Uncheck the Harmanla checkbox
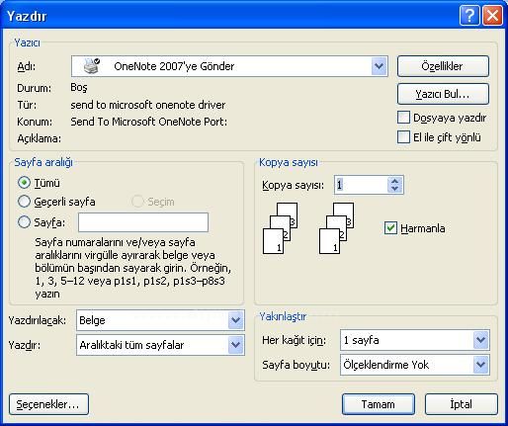The image size is (508, 426). [390, 228]
